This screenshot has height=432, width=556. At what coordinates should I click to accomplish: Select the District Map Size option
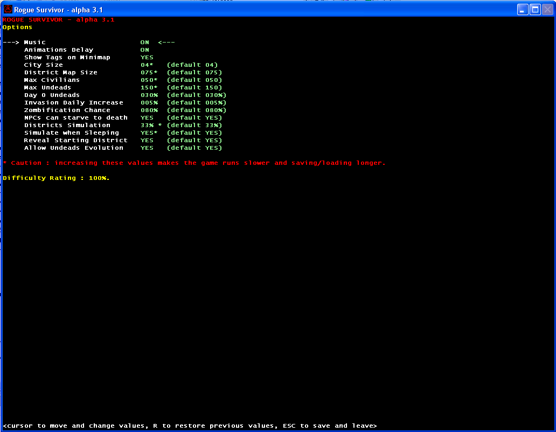[61, 72]
